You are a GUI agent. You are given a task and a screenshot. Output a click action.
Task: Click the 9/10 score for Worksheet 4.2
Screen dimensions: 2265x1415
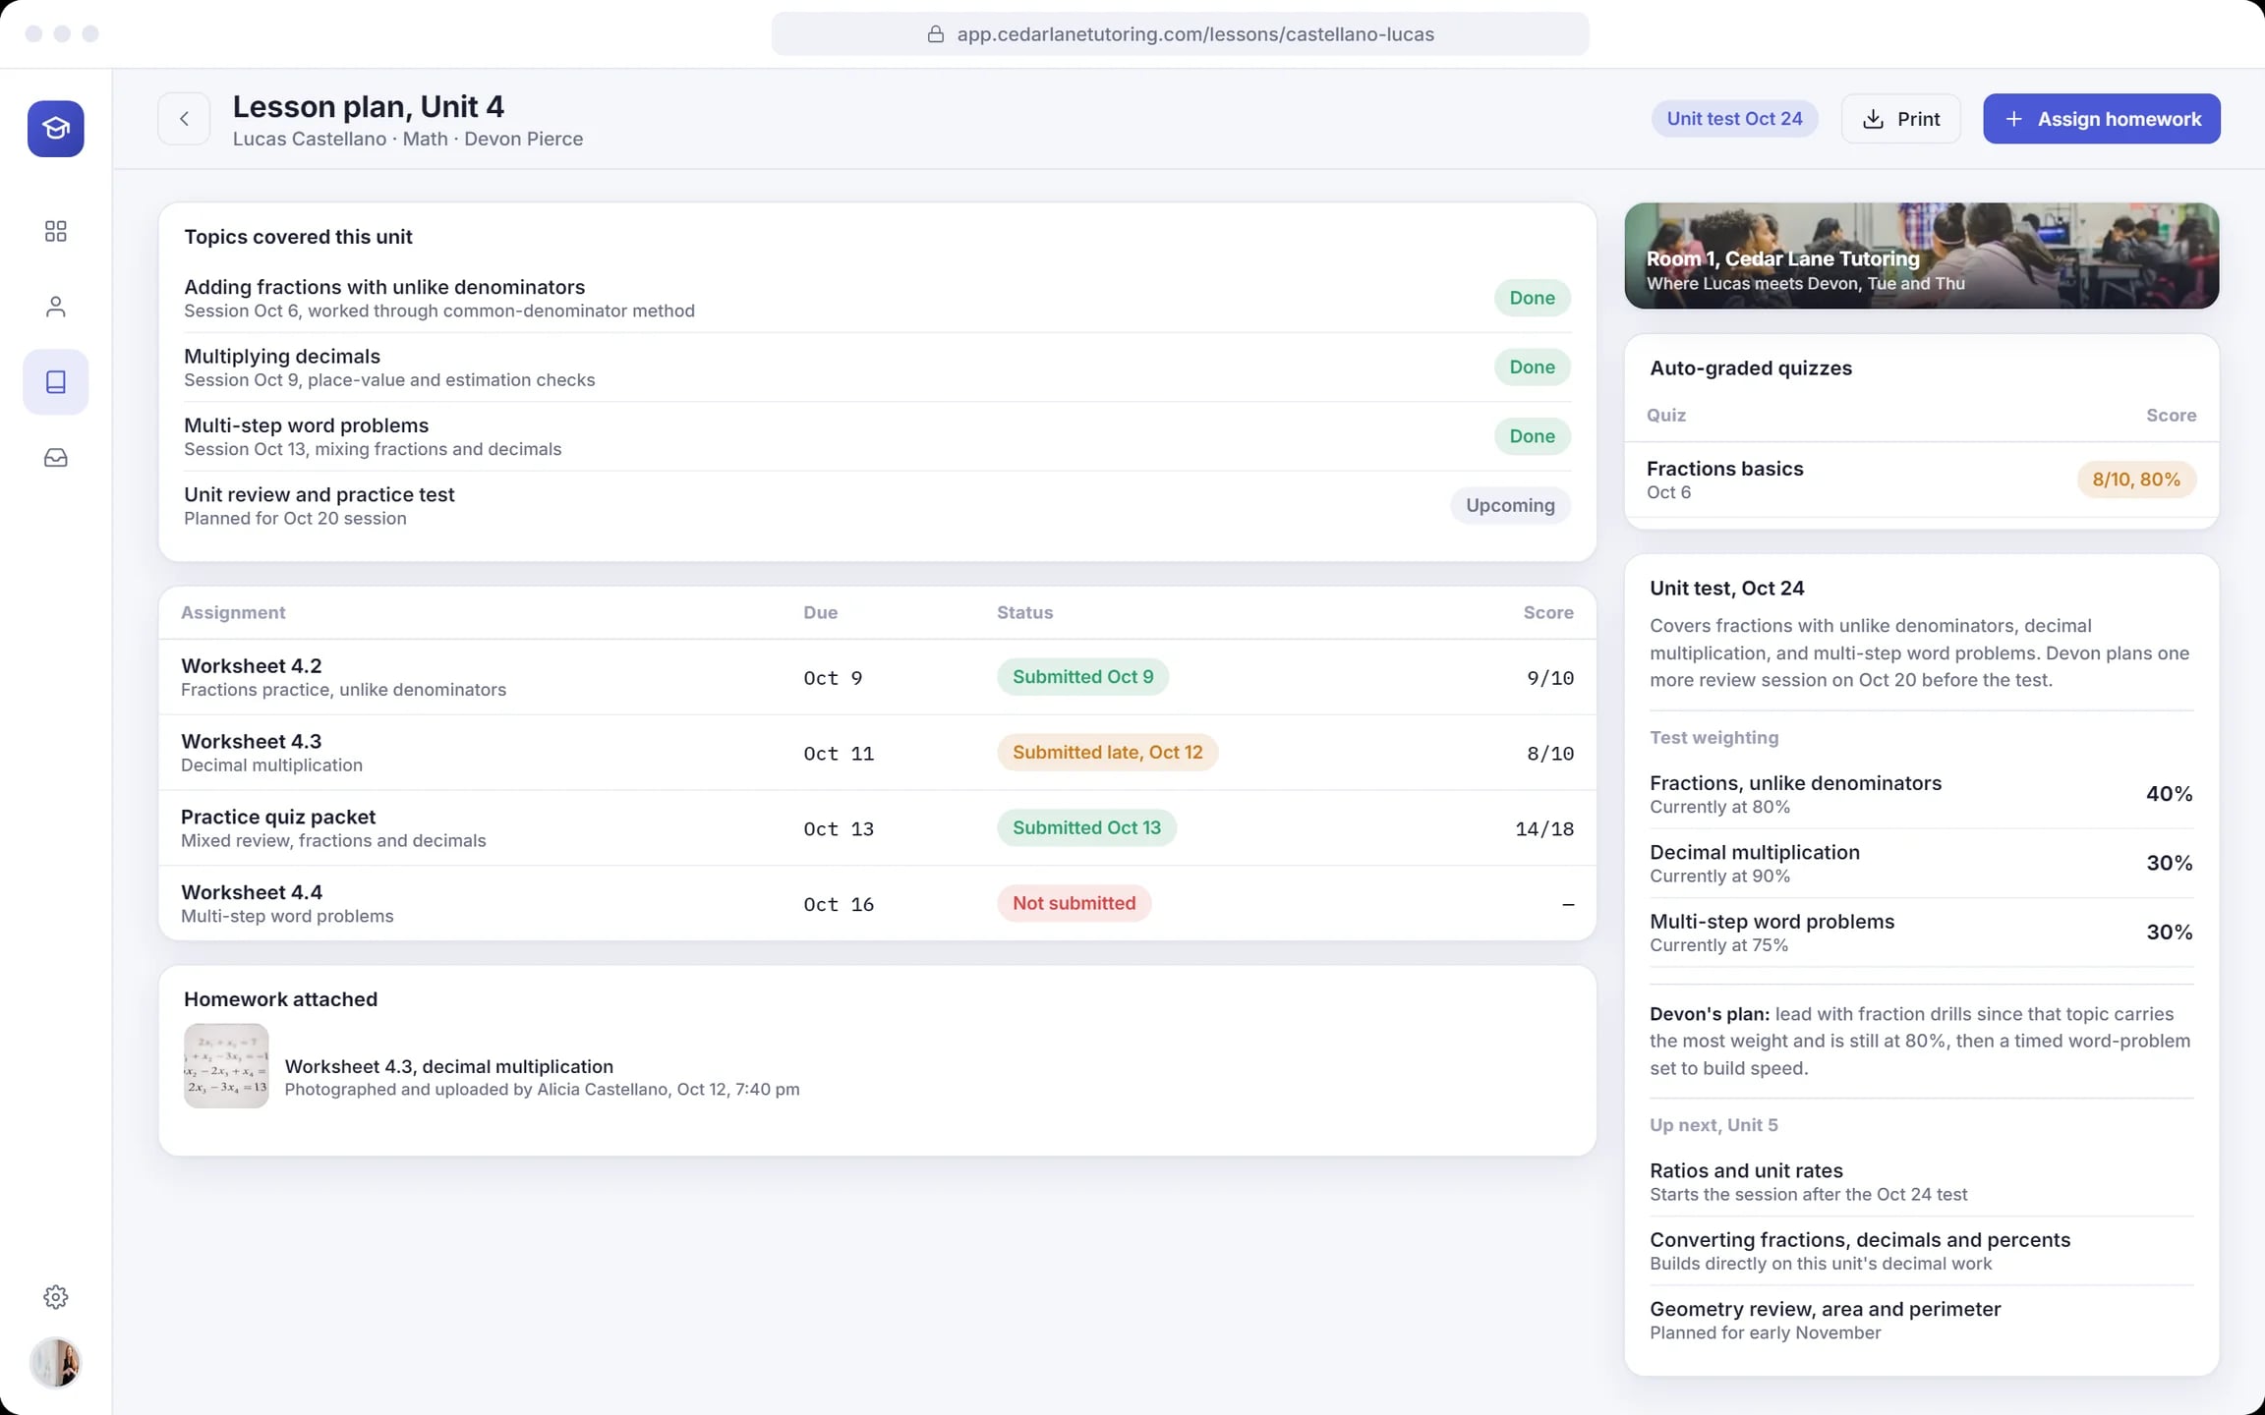[1549, 678]
